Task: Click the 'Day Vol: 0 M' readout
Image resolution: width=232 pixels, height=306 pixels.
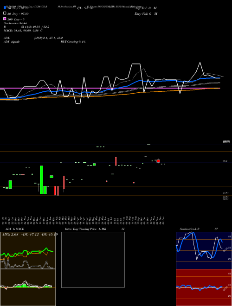Action: click(146, 13)
